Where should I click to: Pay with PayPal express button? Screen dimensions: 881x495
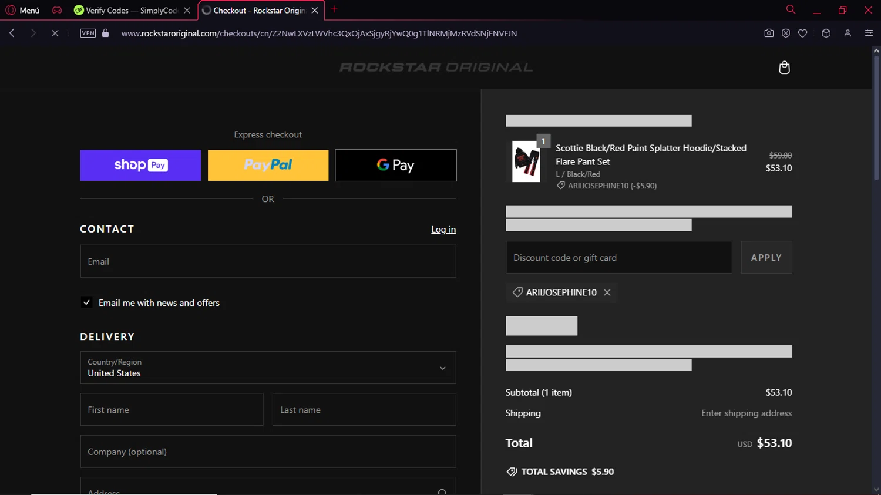click(x=268, y=165)
